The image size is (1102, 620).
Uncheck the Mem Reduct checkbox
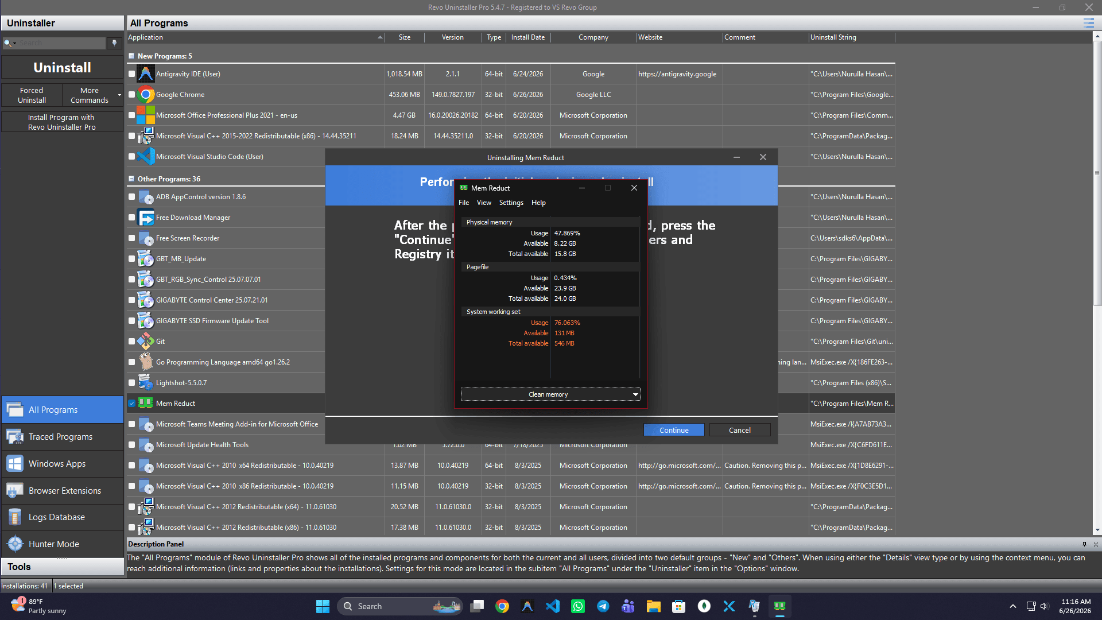pyautogui.click(x=132, y=404)
